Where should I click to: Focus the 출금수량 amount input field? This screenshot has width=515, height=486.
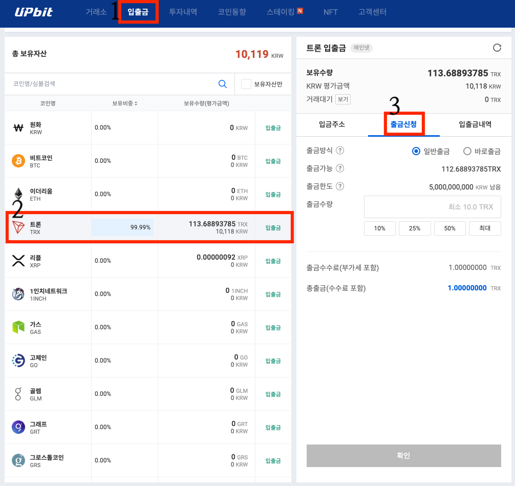pos(432,207)
